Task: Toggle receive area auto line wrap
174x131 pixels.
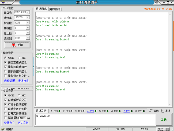Action: coord(5,67)
